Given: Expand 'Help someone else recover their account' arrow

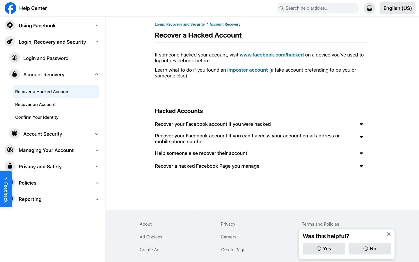Looking at the screenshot, I should click(x=361, y=153).
